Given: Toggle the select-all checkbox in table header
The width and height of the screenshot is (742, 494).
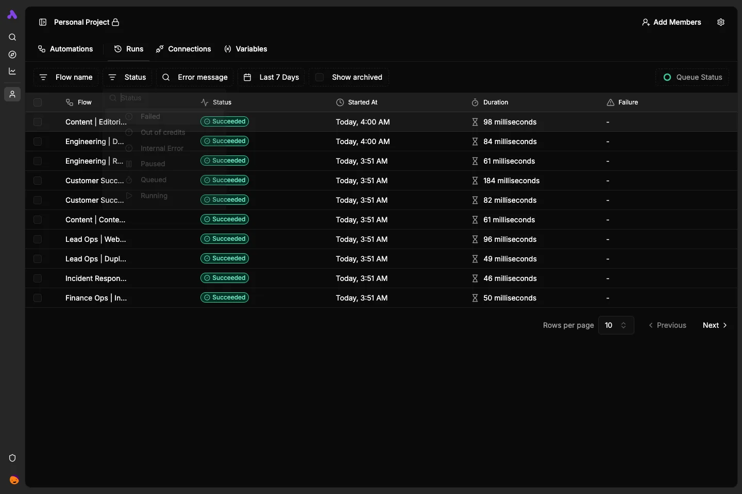Looking at the screenshot, I should 38,102.
